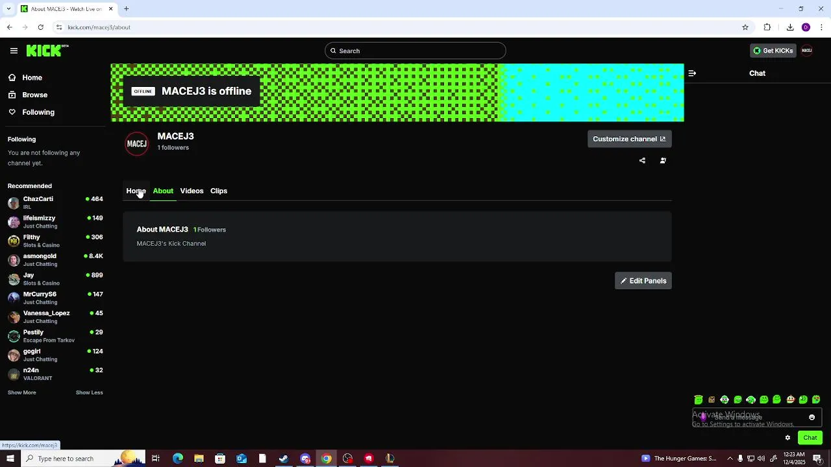Switch to the Home channel tab
Screen dimensions: 831x467
[136, 191]
